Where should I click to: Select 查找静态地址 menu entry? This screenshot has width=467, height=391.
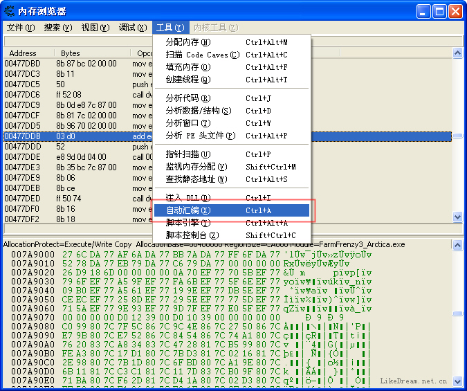point(232,179)
